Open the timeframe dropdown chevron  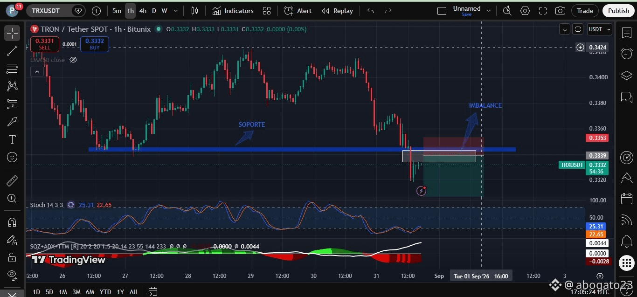click(x=176, y=11)
